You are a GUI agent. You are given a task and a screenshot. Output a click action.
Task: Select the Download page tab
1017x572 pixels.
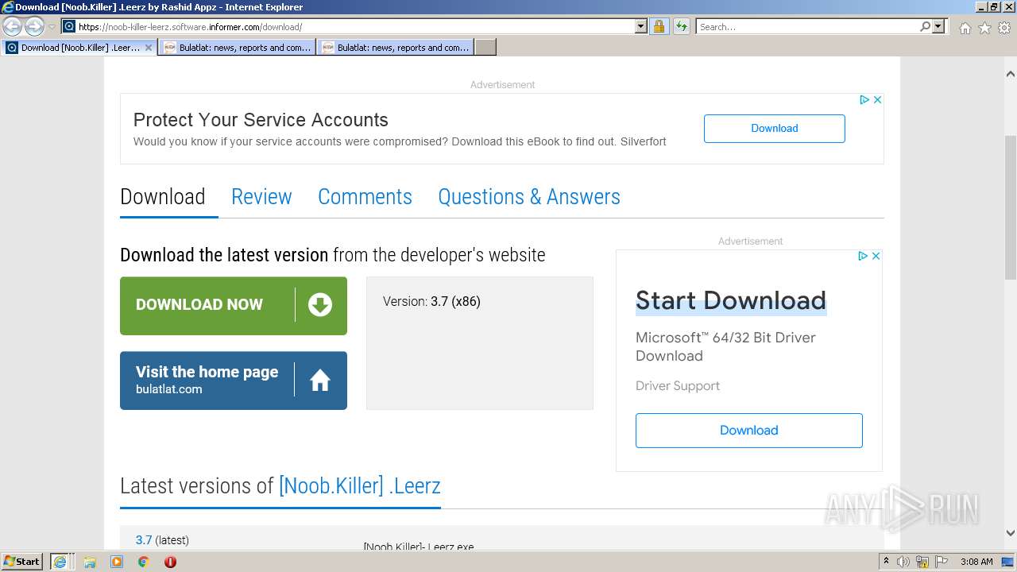(x=163, y=197)
